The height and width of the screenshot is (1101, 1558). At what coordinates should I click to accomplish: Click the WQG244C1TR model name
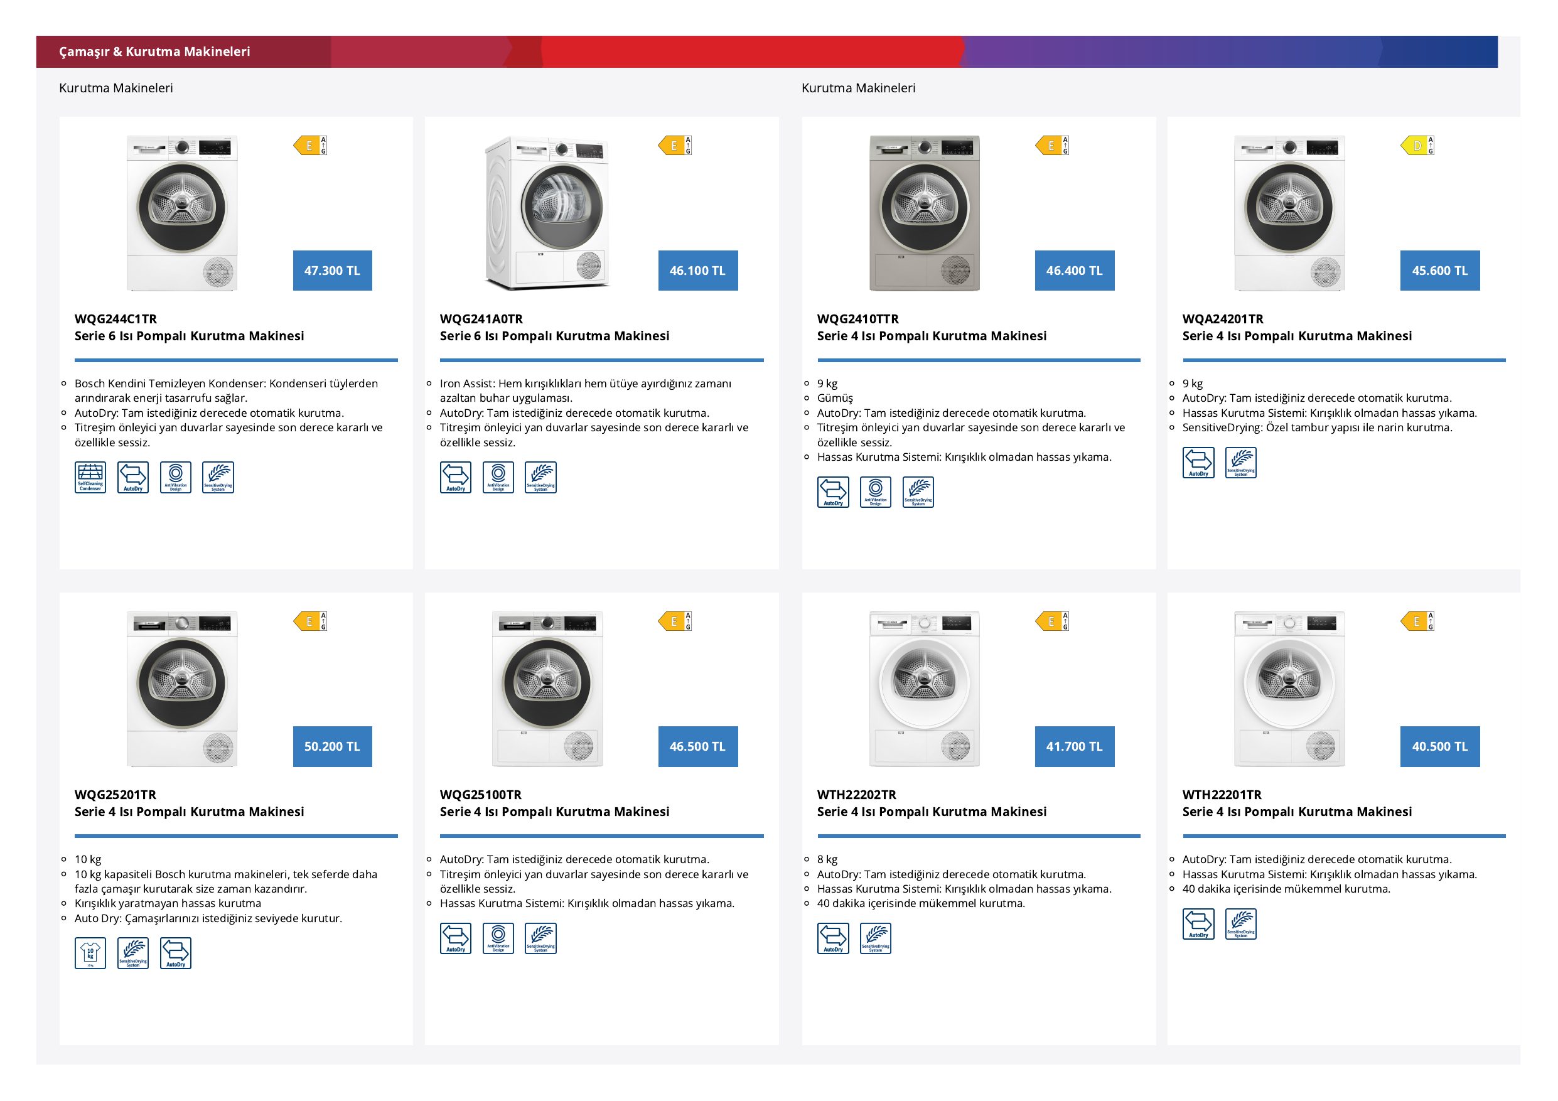(x=116, y=319)
